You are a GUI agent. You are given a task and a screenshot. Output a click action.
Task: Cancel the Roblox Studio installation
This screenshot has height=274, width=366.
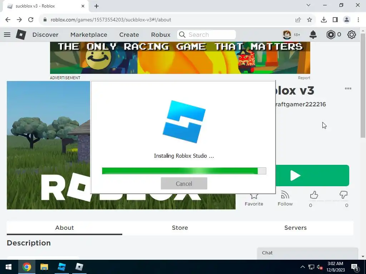[184, 184]
